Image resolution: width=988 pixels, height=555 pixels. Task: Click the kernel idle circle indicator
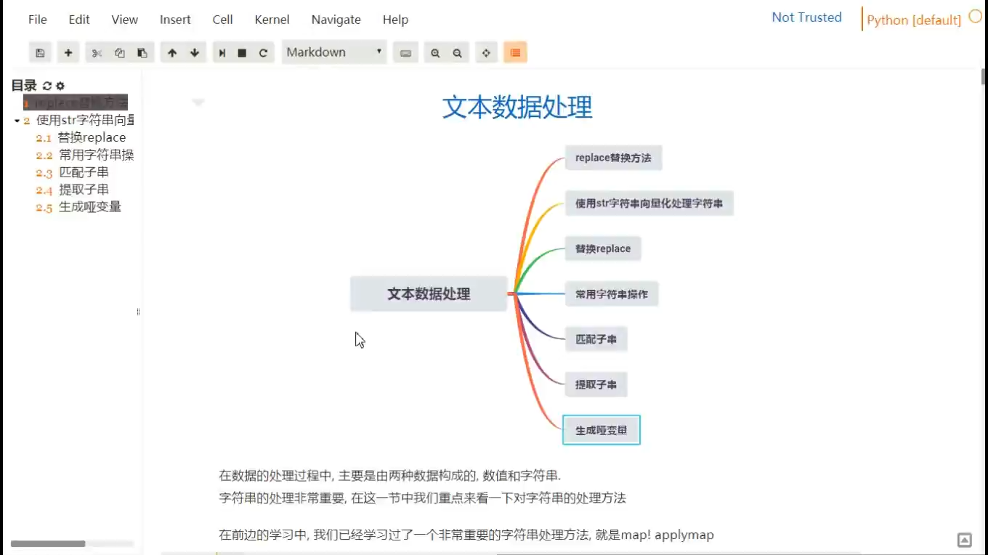976,17
